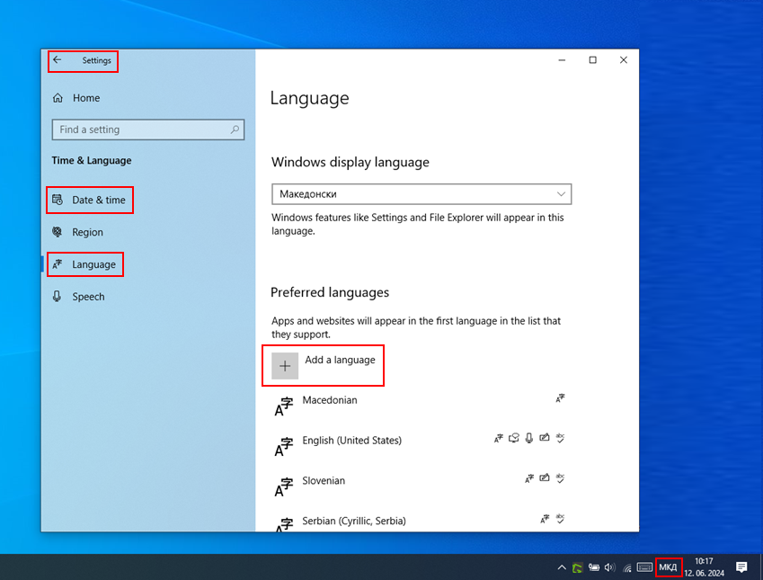Show hidden tray icons with the chevron
This screenshot has width=763, height=580.
pos(563,567)
